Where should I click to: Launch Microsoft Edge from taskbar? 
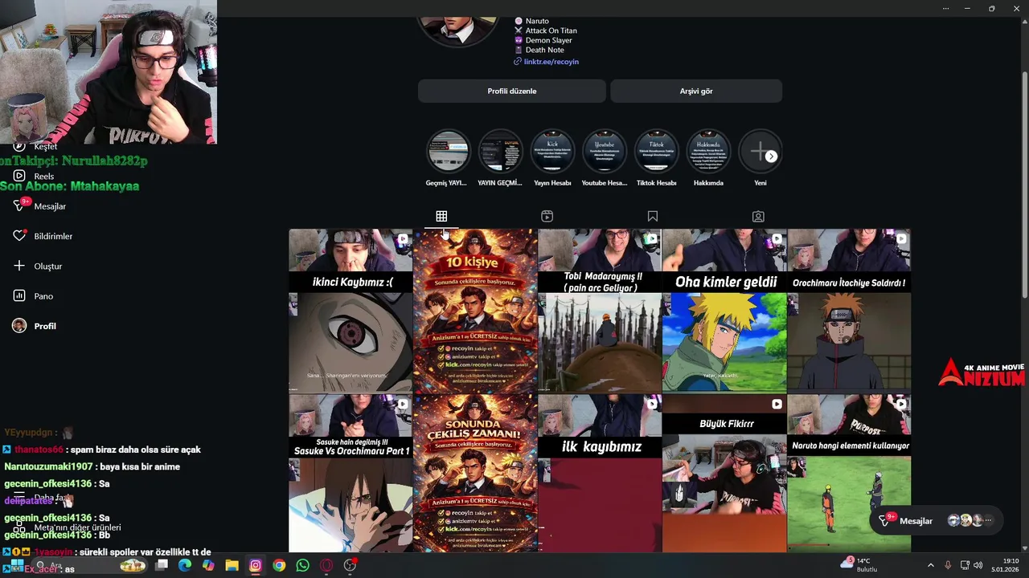point(185,565)
